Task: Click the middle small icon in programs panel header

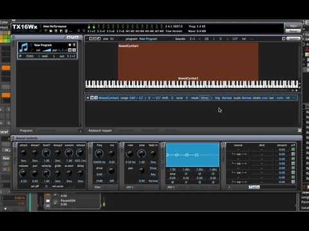Action: [x=73, y=37]
